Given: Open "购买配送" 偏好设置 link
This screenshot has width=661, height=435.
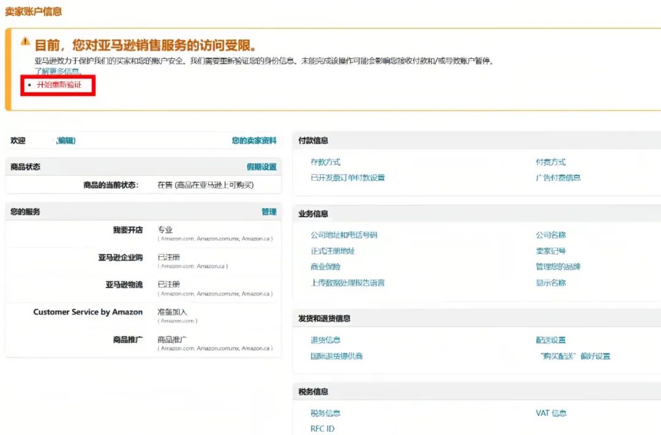Looking at the screenshot, I should tap(575, 355).
